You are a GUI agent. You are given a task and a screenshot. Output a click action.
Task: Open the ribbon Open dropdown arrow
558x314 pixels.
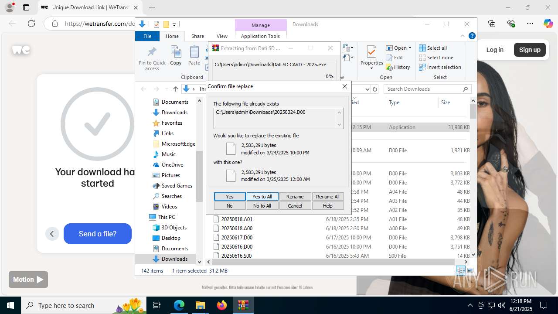(x=410, y=48)
